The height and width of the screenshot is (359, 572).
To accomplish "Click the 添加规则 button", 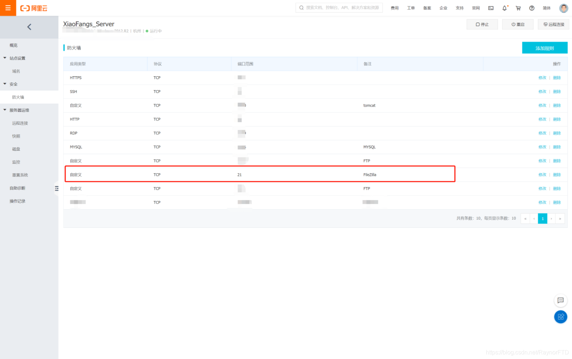I will pyautogui.click(x=545, y=48).
